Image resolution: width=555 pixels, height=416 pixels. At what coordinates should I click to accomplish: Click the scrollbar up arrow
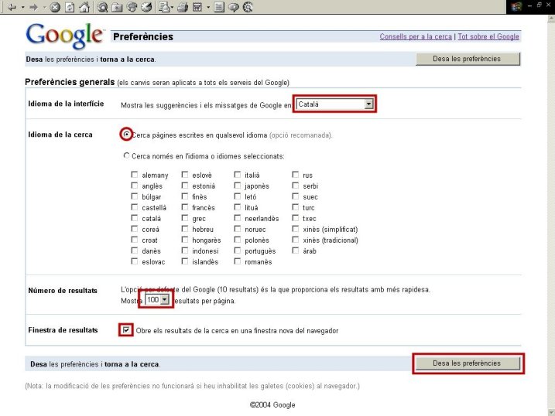pyautogui.click(x=551, y=19)
